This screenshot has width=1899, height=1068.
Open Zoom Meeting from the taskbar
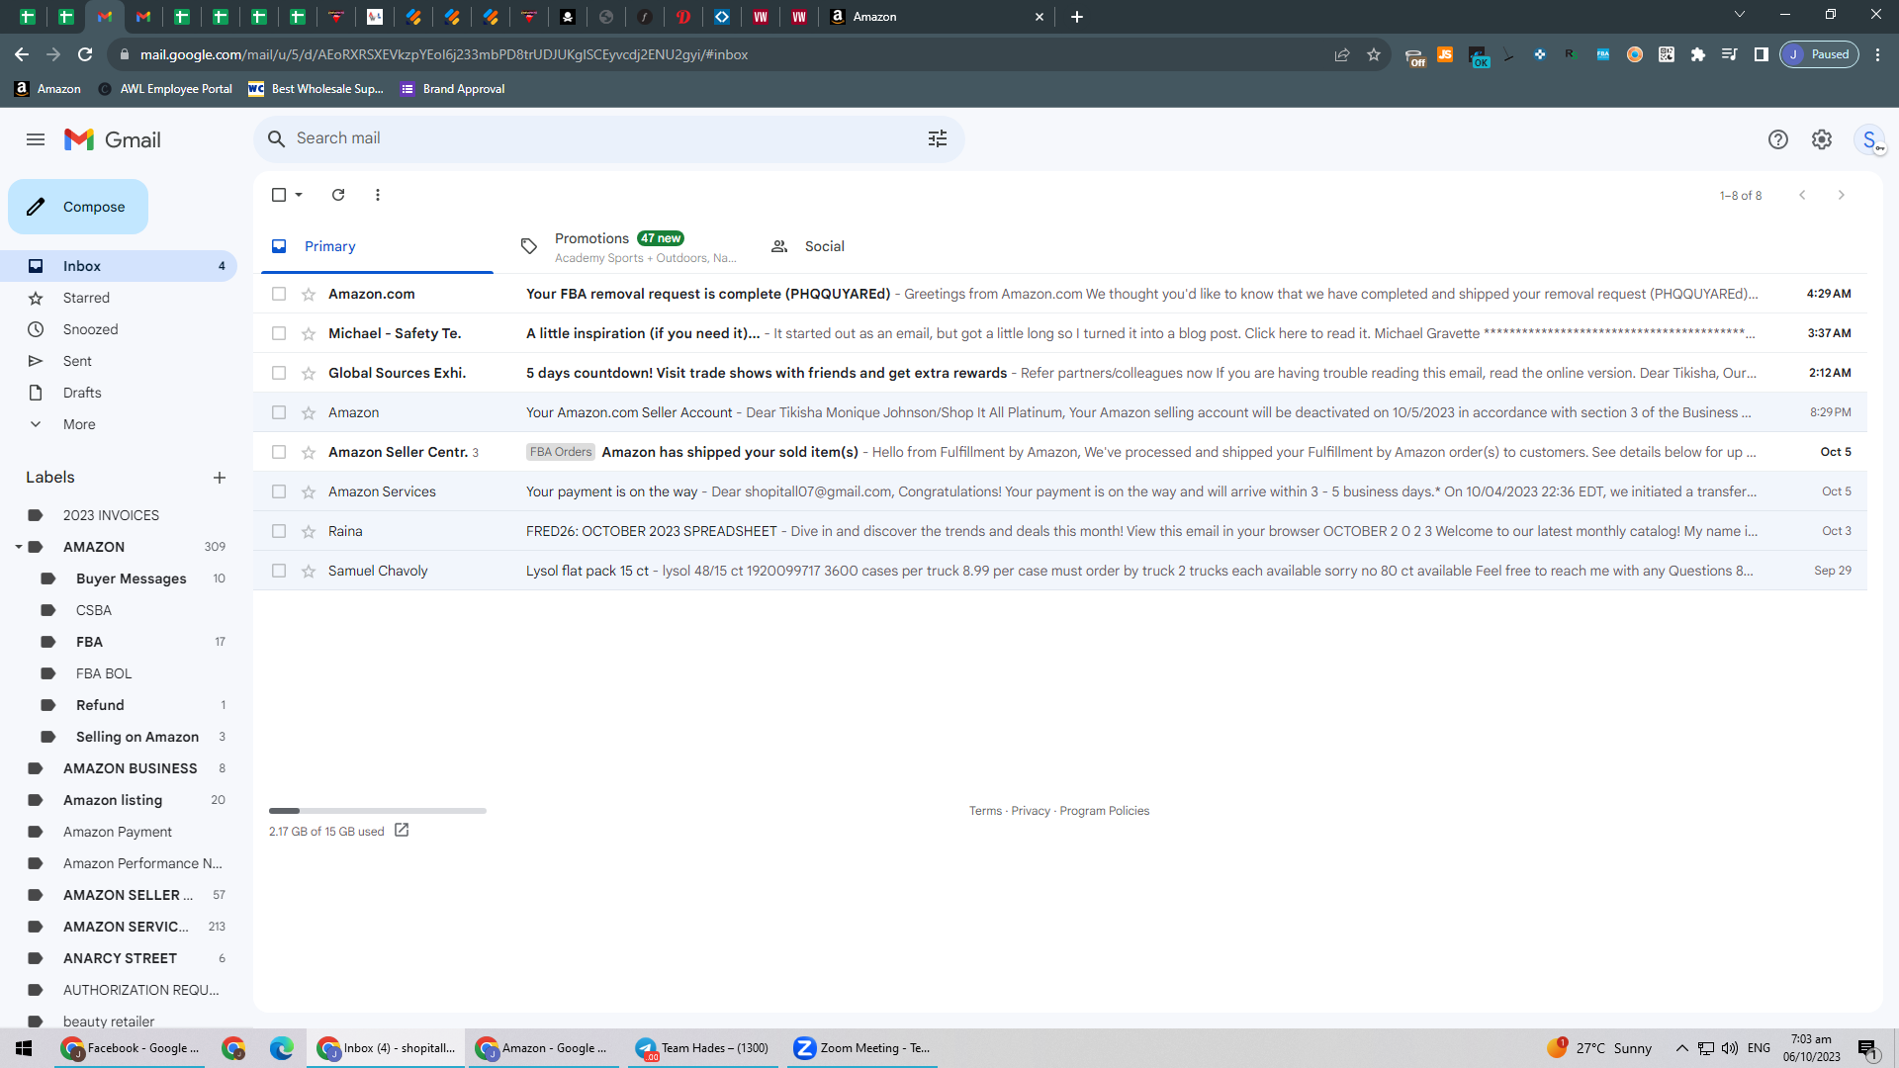(x=861, y=1048)
